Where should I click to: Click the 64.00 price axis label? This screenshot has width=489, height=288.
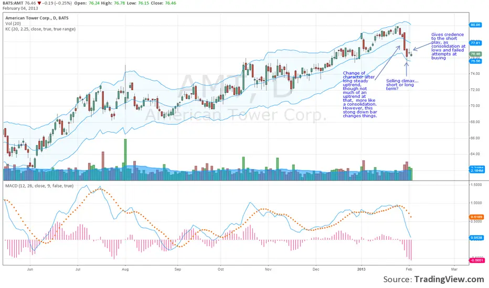475,154
